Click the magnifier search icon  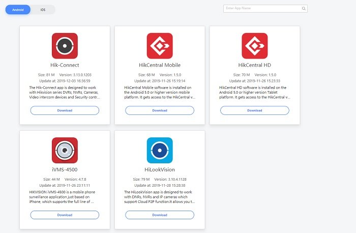point(304,9)
